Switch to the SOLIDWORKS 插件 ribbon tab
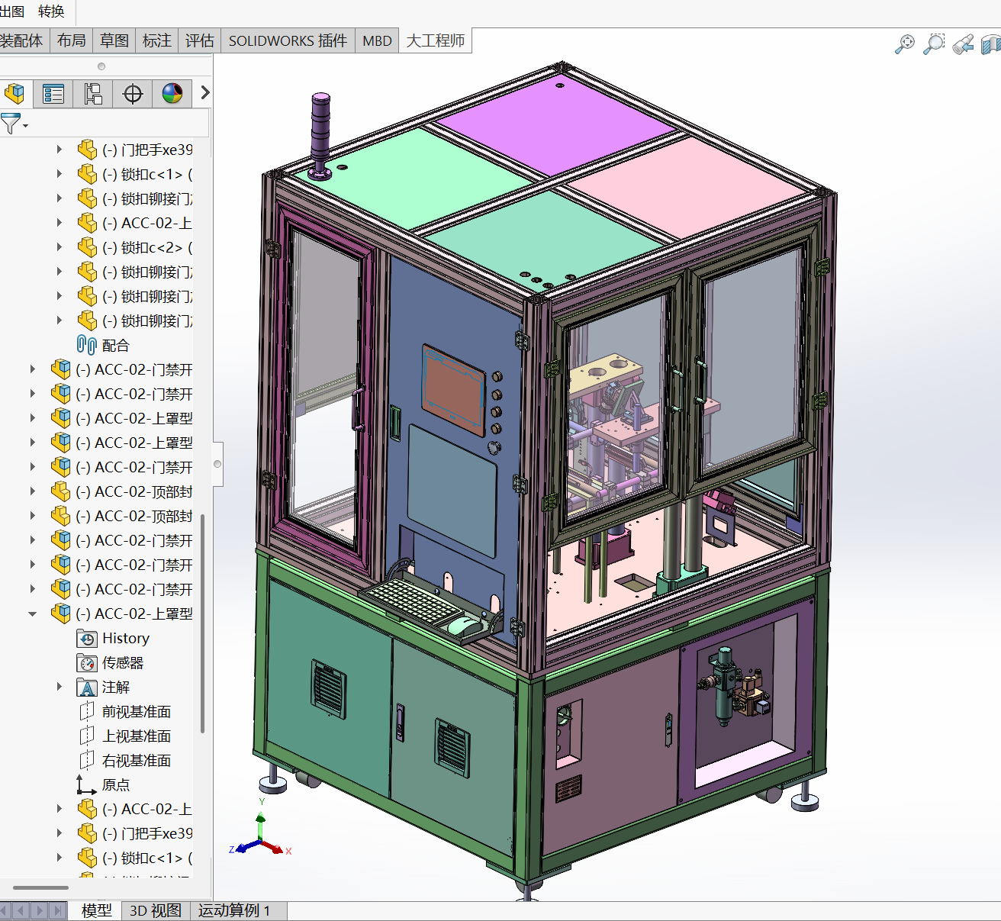Screen dimensions: 1001x921 (288, 40)
